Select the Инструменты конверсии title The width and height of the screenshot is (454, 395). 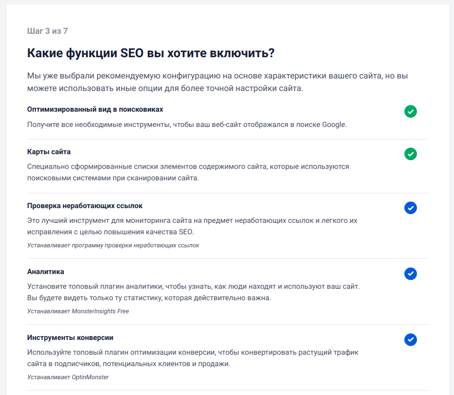70,338
